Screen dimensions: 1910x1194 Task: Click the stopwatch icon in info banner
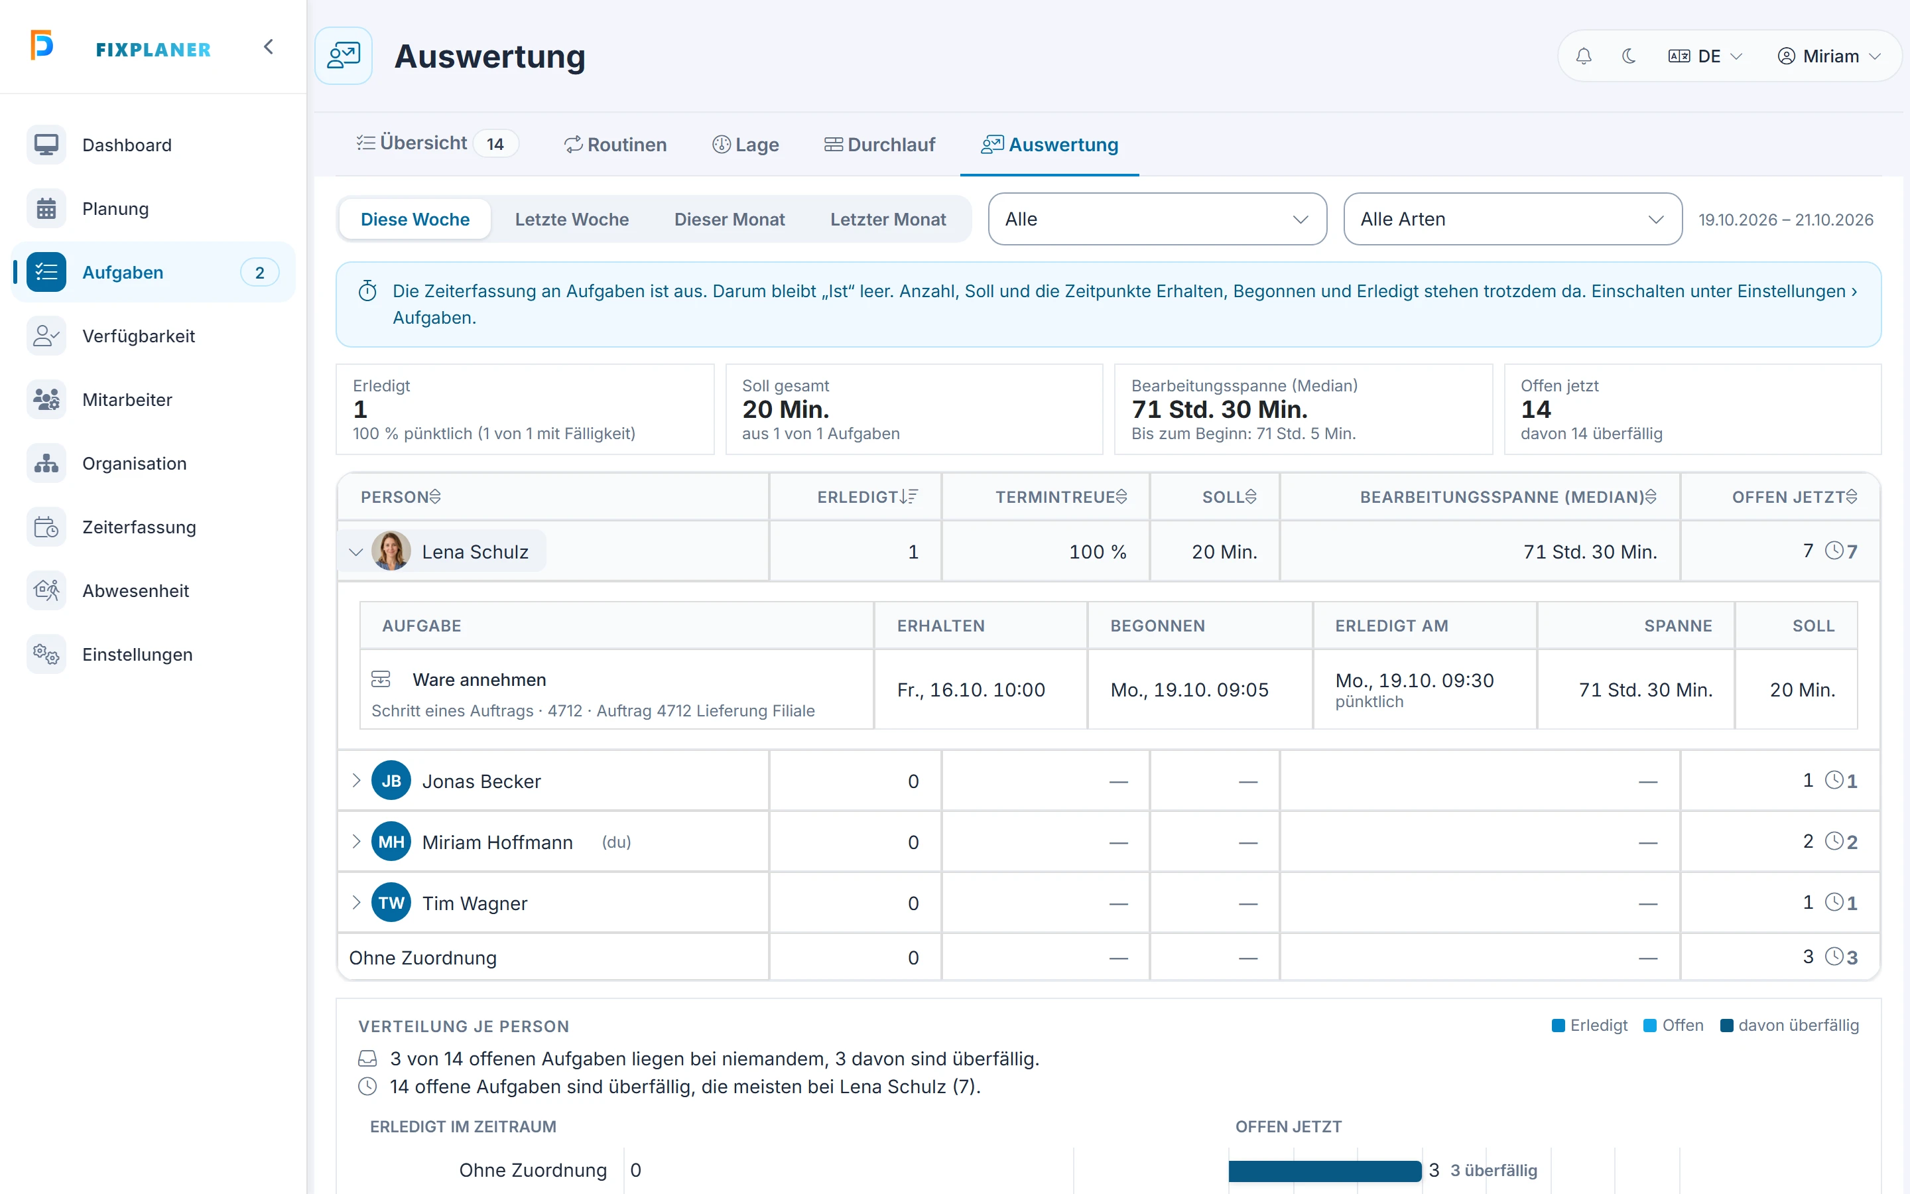click(x=368, y=291)
